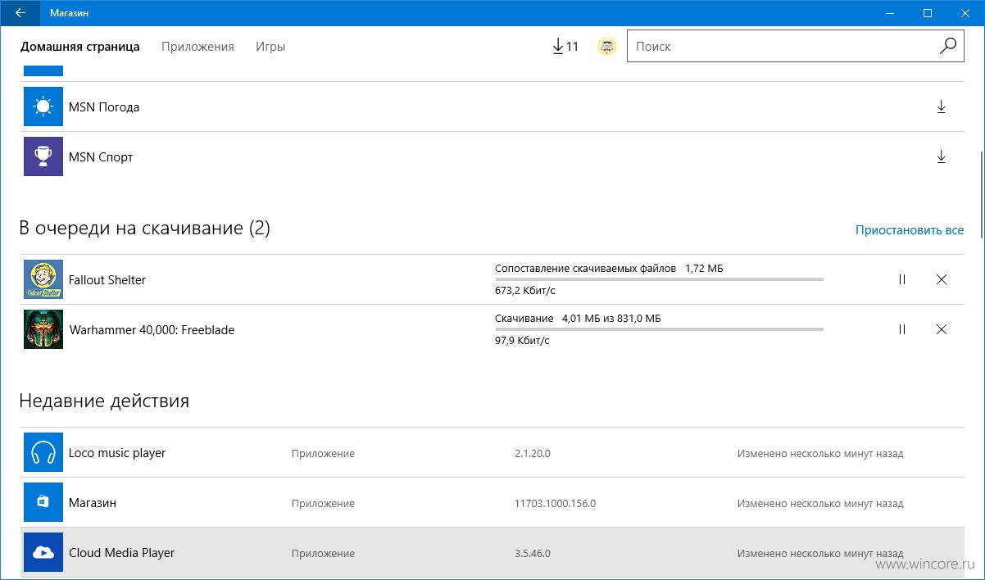985x580 pixels.
Task: Cancel the Fallout Shelter download
Action: click(942, 279)
